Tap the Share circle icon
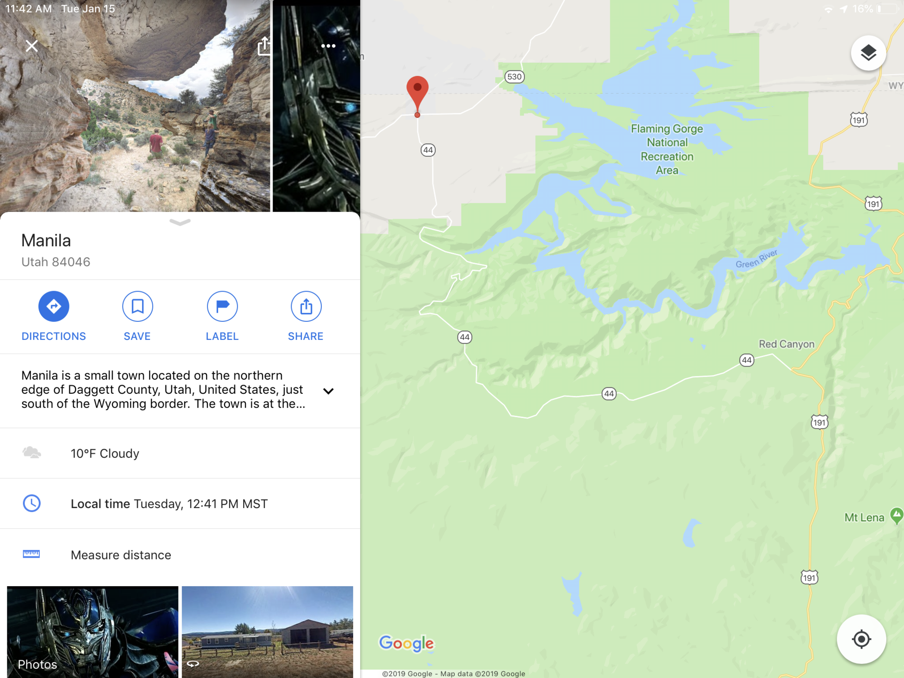The width and height of the screenshot is (904, 678). pos(306,306)
